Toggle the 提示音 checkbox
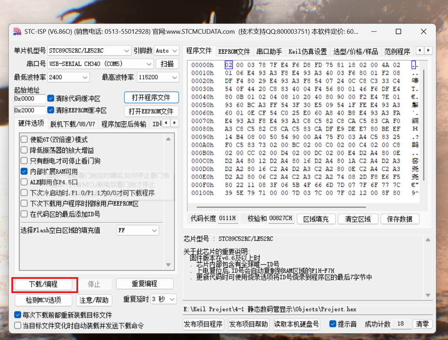 [333, 324]
